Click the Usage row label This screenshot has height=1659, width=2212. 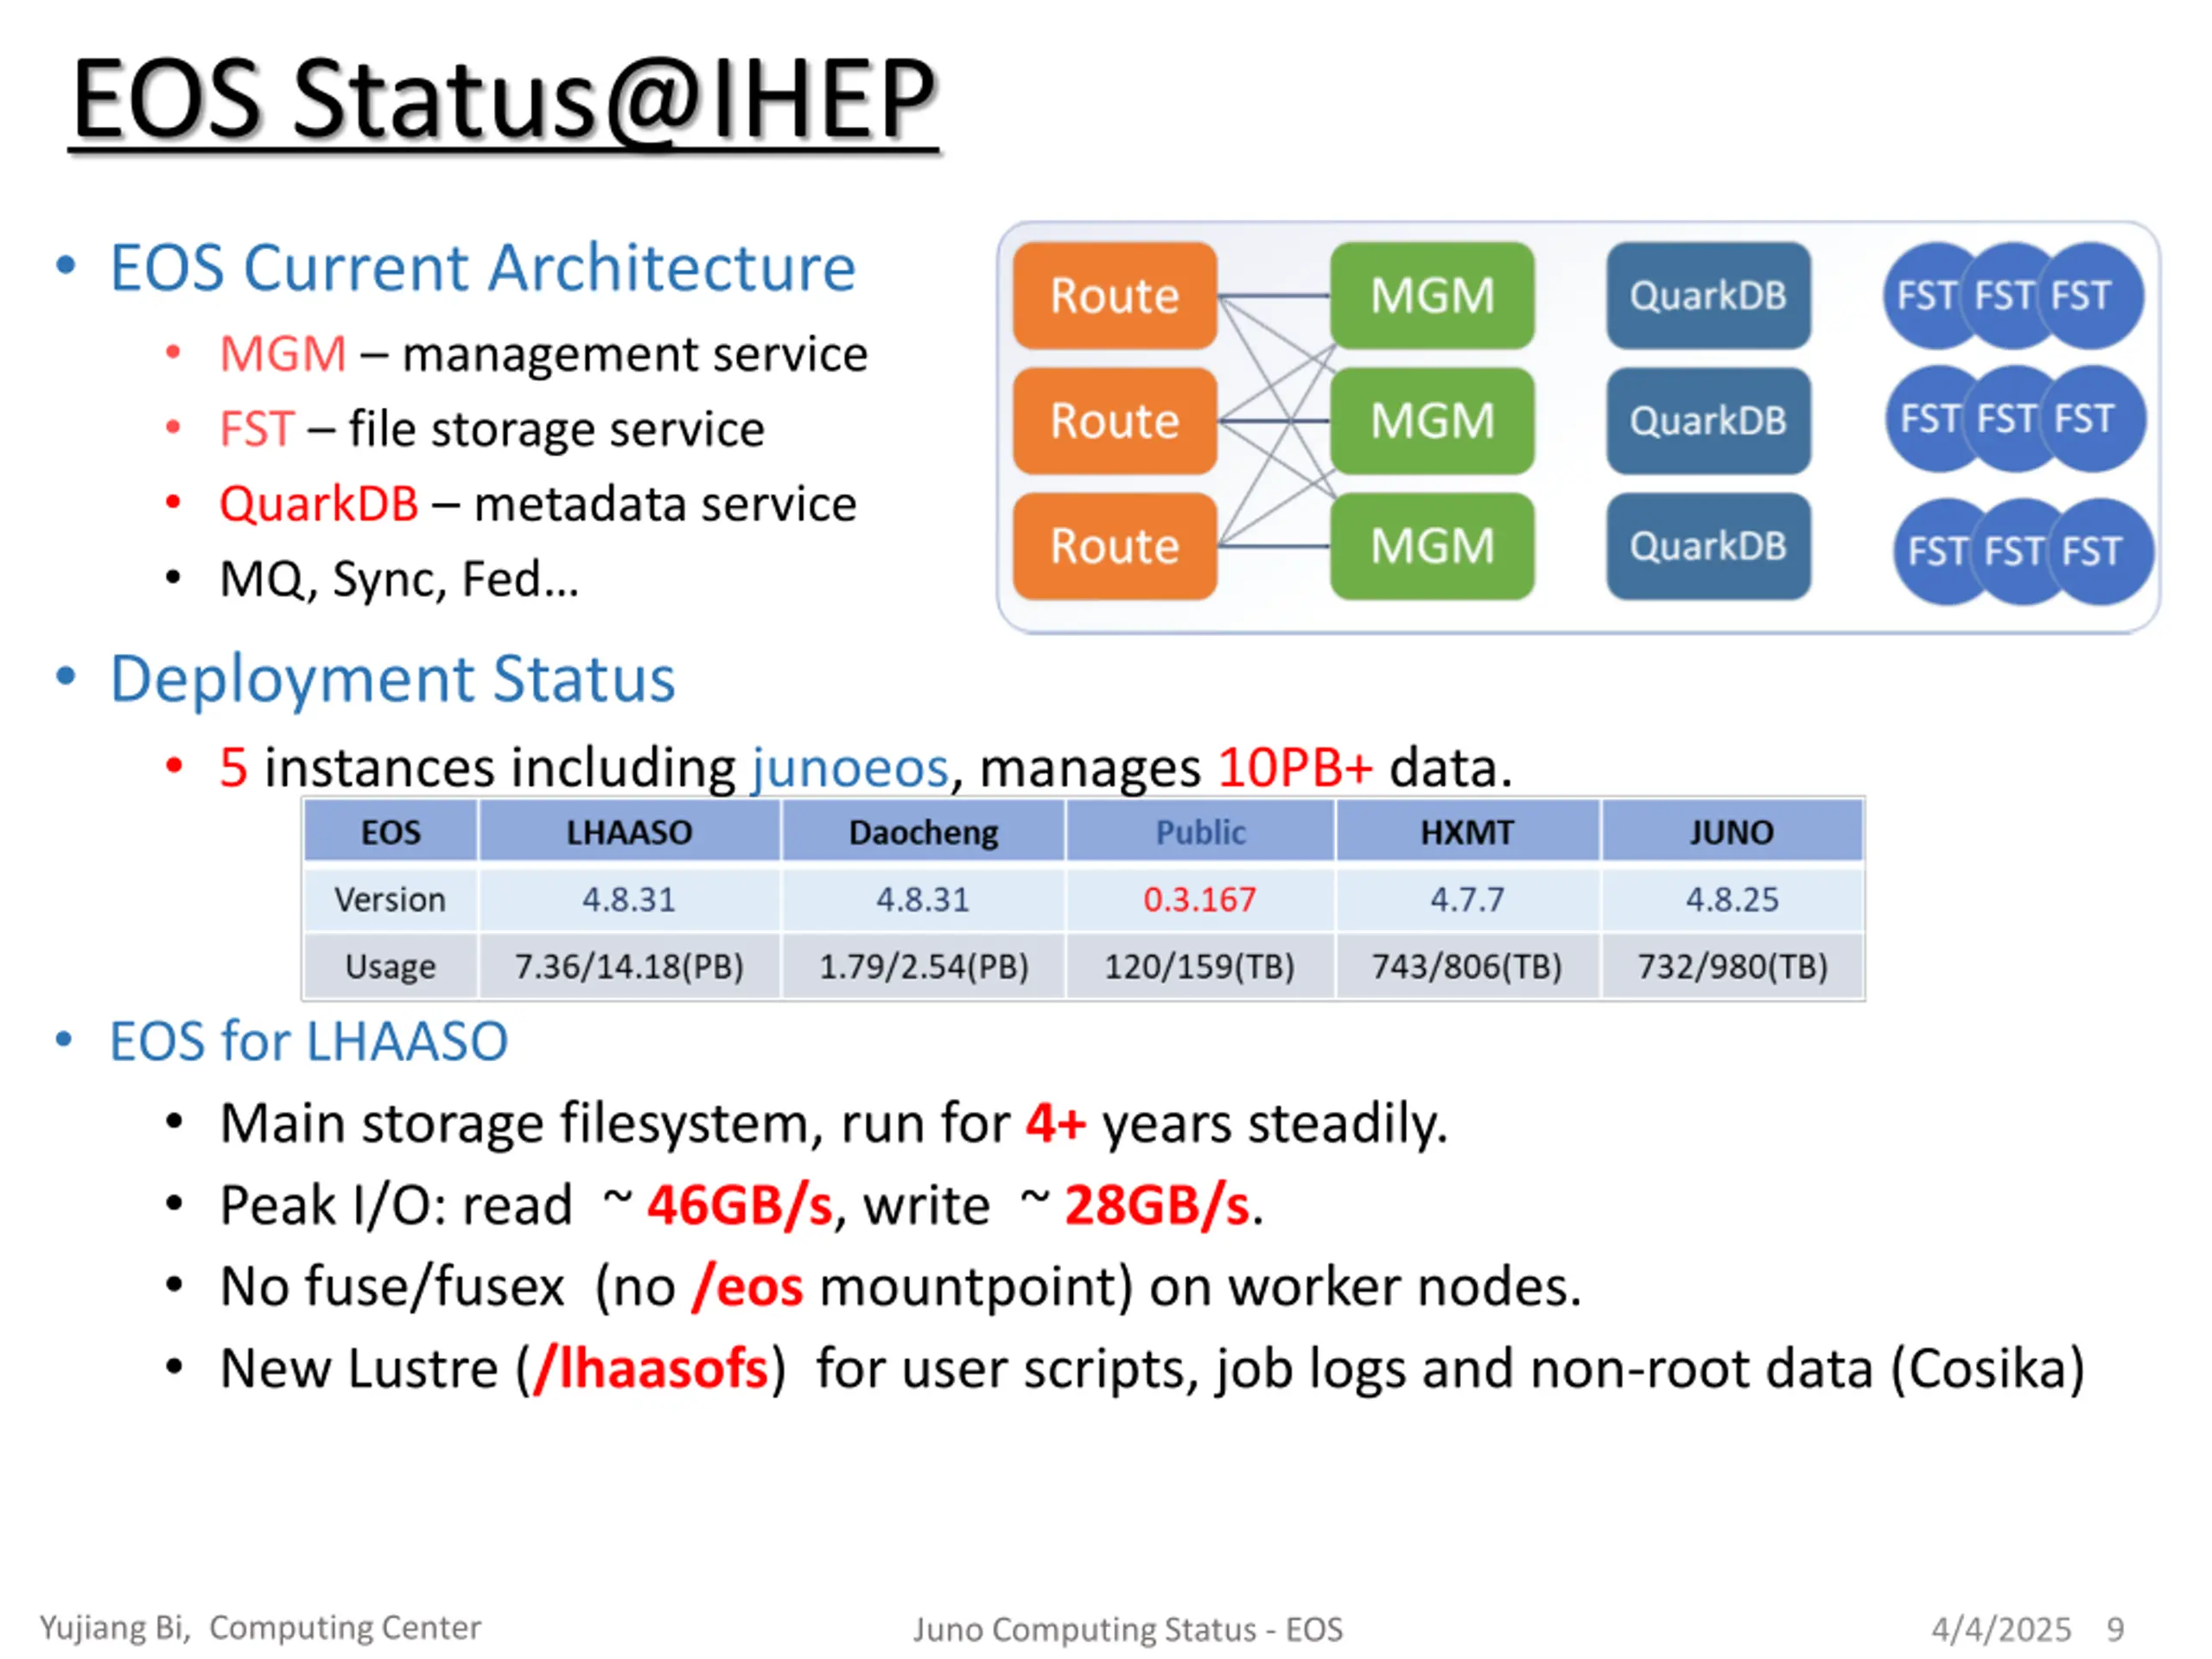[391, 967]
